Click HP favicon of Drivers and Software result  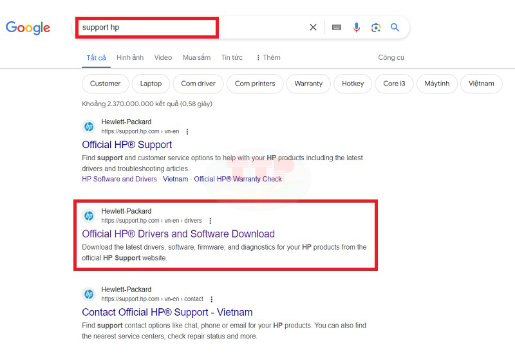(89, 216)
